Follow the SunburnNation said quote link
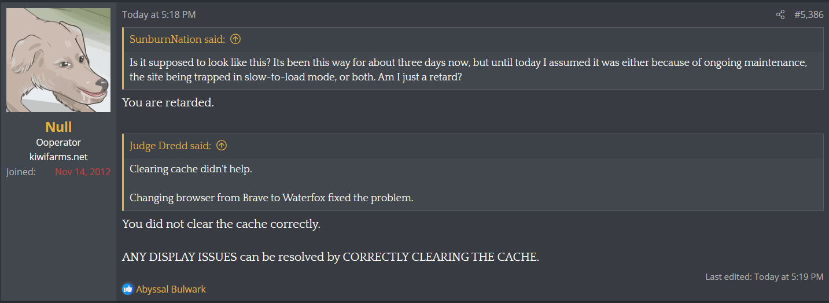The height and width of the screenshot is (303, 829). tap(177, 39)
